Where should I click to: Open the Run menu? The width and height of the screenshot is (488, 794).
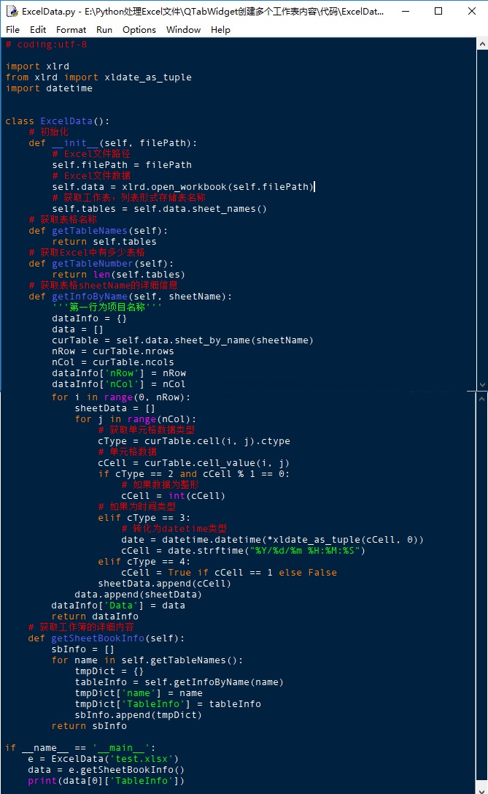click(104, 30)
